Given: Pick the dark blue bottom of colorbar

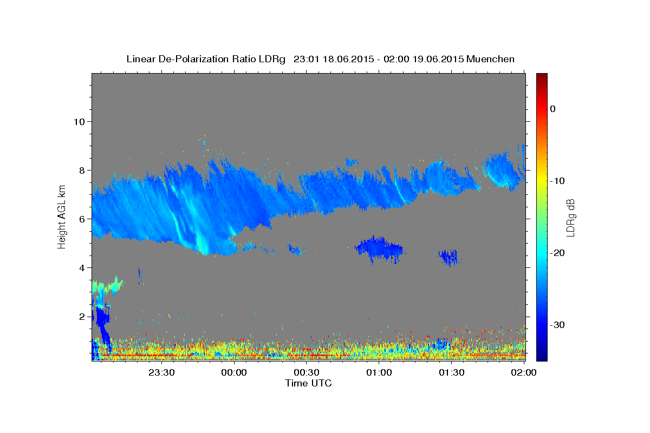Looking at the screenshot, I should (x=542, y=355).
